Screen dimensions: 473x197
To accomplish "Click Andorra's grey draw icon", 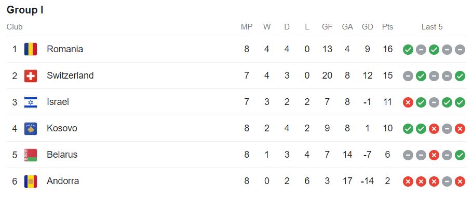I will click(447, 181).
